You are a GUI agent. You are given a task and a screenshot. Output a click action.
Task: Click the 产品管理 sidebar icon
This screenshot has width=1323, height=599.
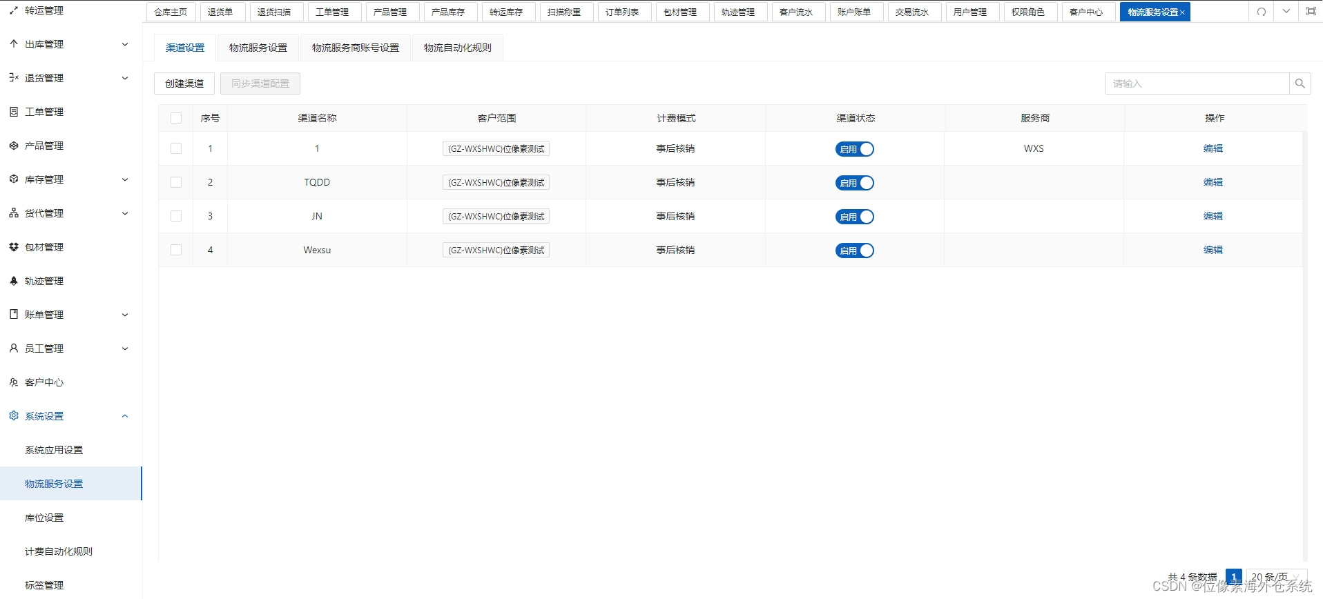14,146
